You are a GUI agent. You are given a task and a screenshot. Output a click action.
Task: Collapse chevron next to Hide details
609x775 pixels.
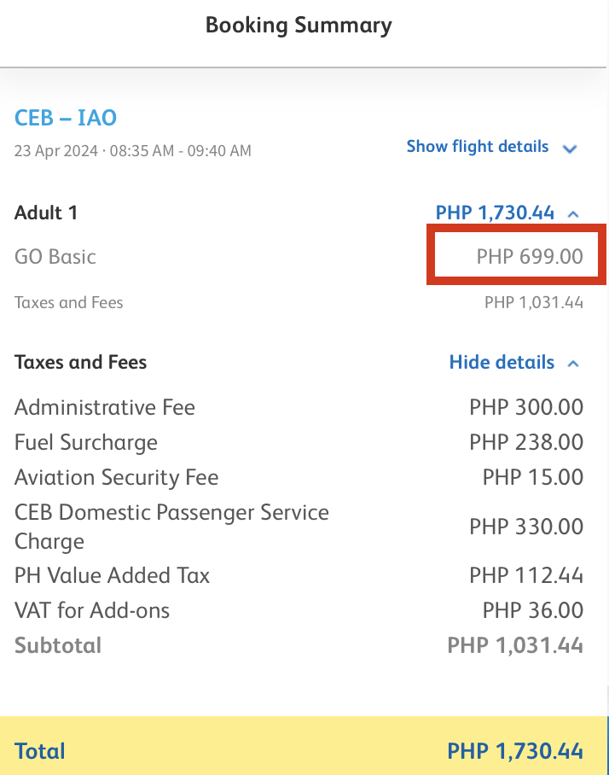[x=573, y=364]
